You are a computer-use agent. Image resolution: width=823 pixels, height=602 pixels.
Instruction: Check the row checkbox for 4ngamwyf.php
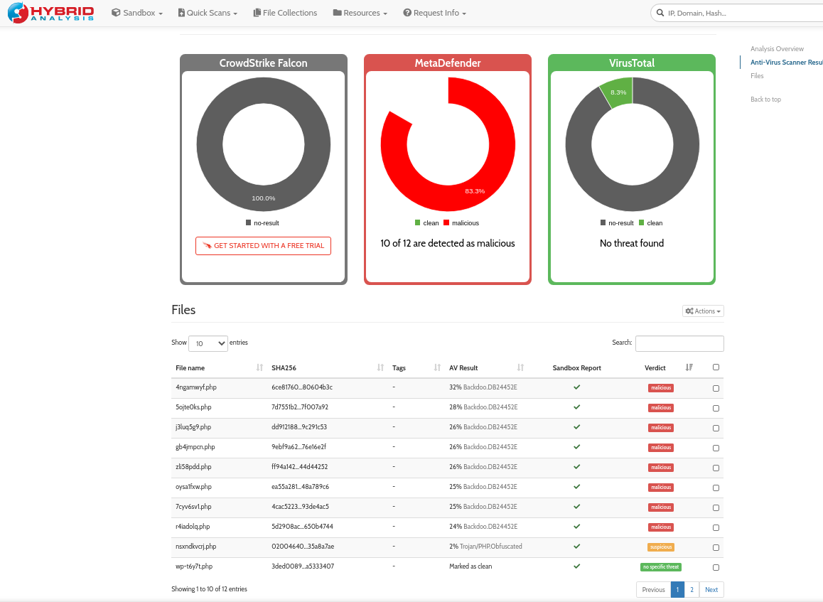(x=716, y=387)
